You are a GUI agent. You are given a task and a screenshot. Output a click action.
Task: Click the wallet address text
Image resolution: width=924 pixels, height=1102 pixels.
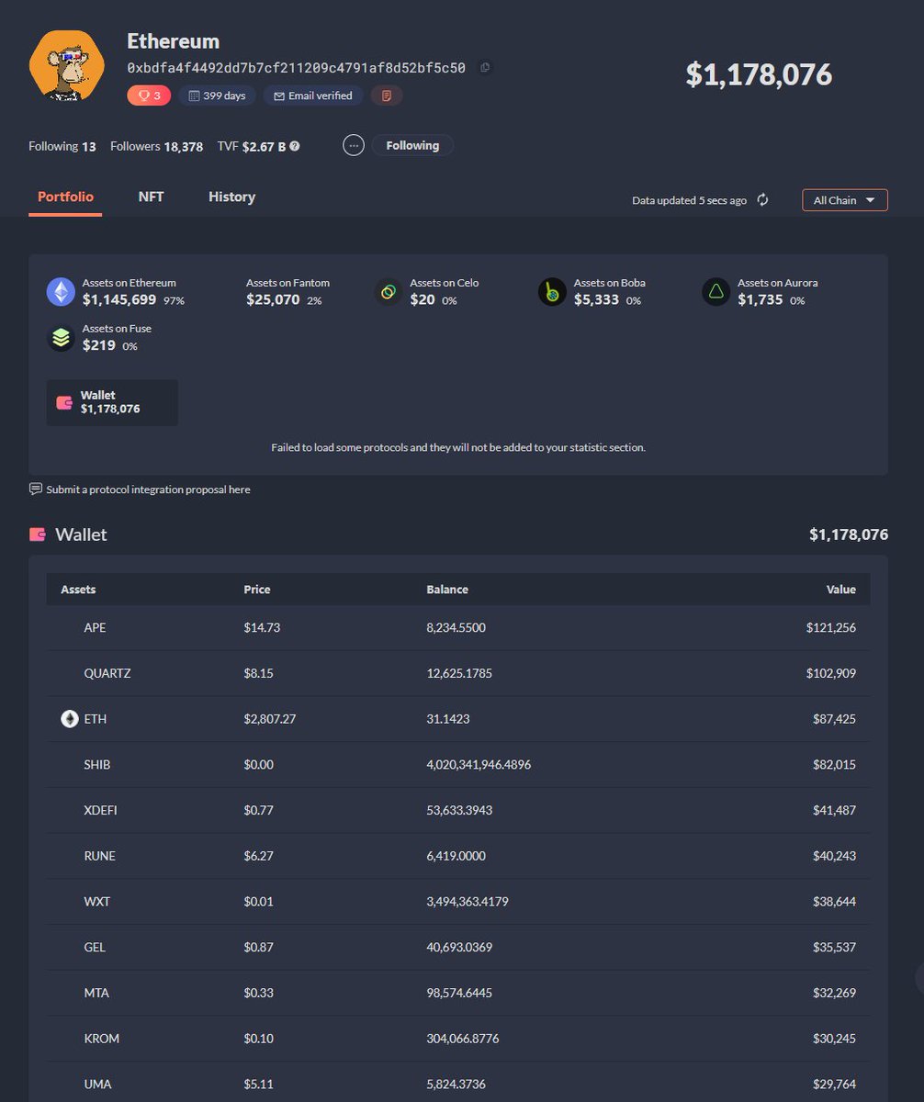[297, 68]
